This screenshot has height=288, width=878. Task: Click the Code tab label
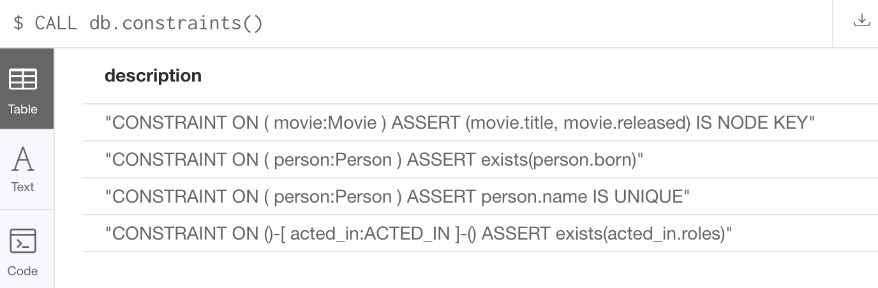click(x=22, y=271)
